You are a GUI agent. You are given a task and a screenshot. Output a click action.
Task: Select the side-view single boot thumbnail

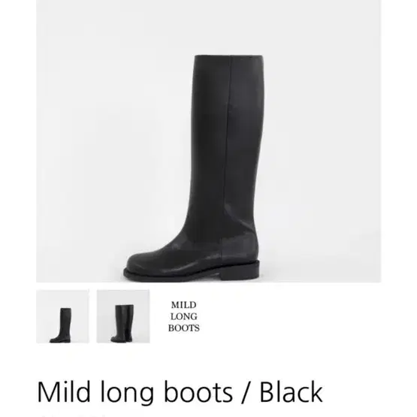(63, 316)
